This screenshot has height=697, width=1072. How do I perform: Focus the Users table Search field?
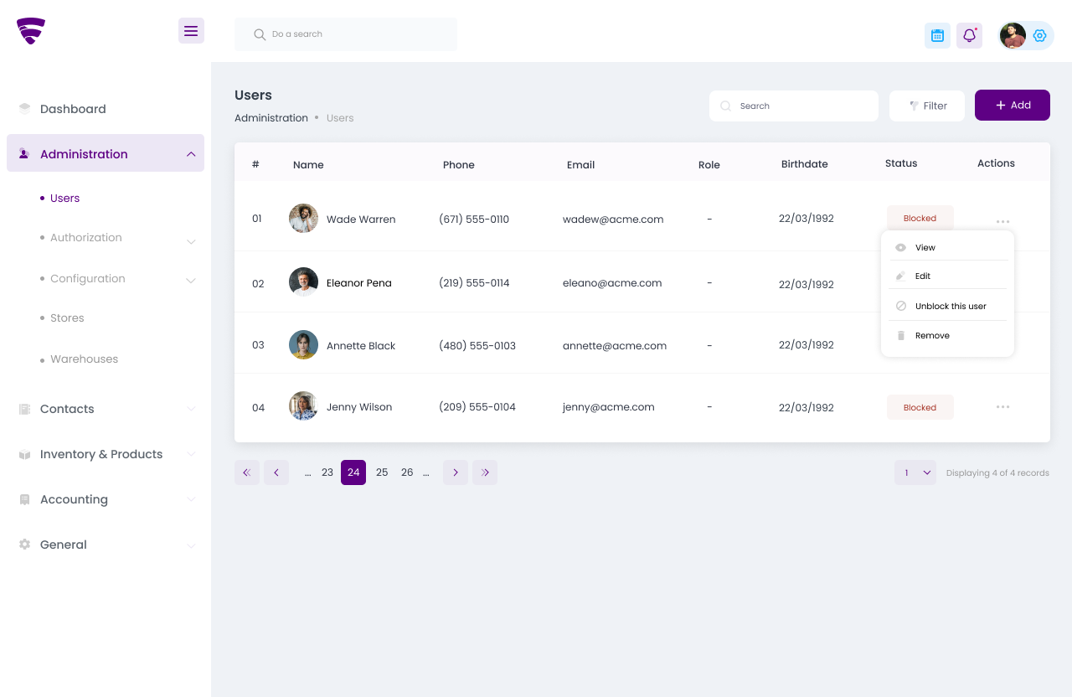point(794,106)
